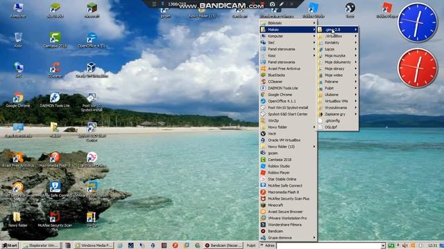Open the Komputer desktop icon
444x249 pixels.
tap(18, 10)
